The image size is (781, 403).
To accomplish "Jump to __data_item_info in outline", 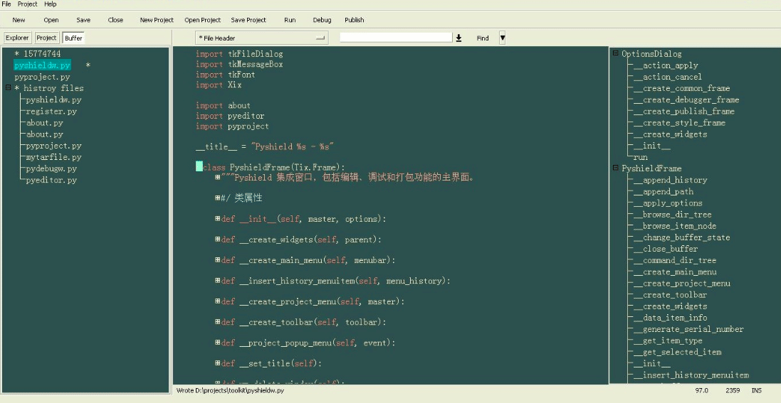I will [671, 318].
